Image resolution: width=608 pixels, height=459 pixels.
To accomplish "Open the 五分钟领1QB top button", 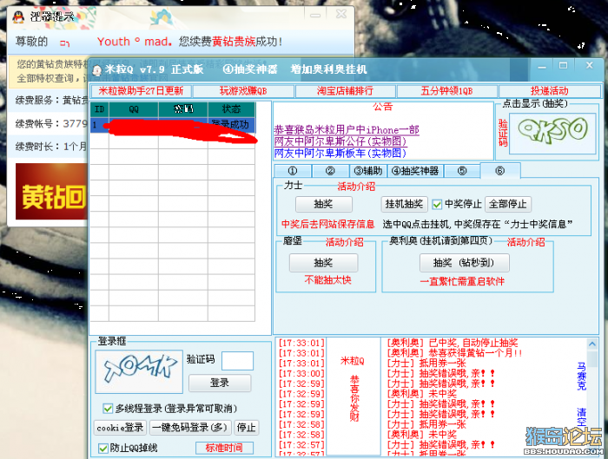I will [447, 91].
